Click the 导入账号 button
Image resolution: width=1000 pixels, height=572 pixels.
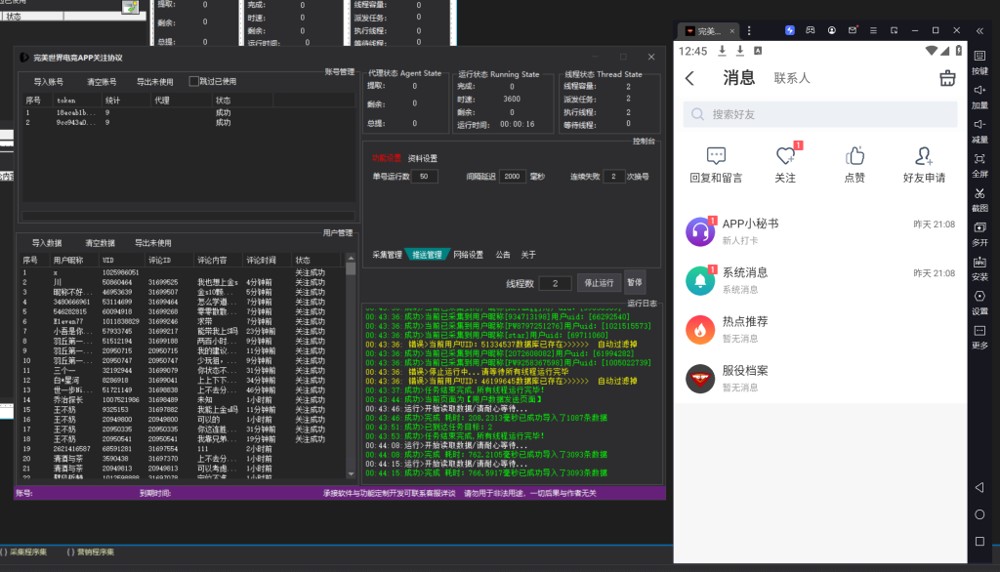48,82
